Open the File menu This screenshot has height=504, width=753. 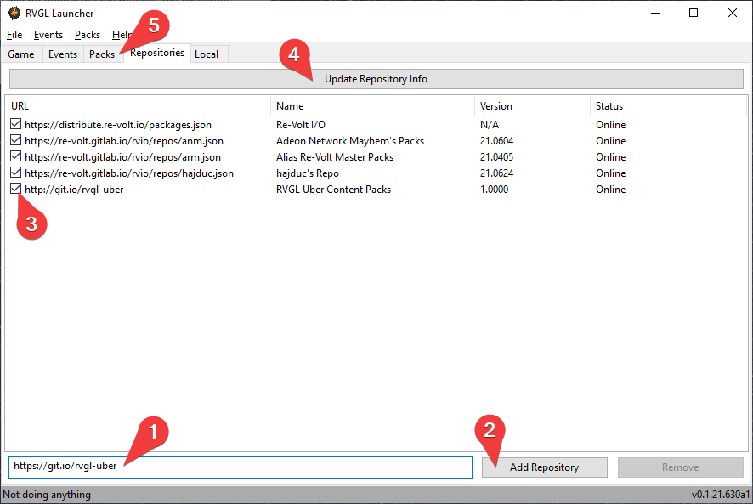(x=14, y=35)
